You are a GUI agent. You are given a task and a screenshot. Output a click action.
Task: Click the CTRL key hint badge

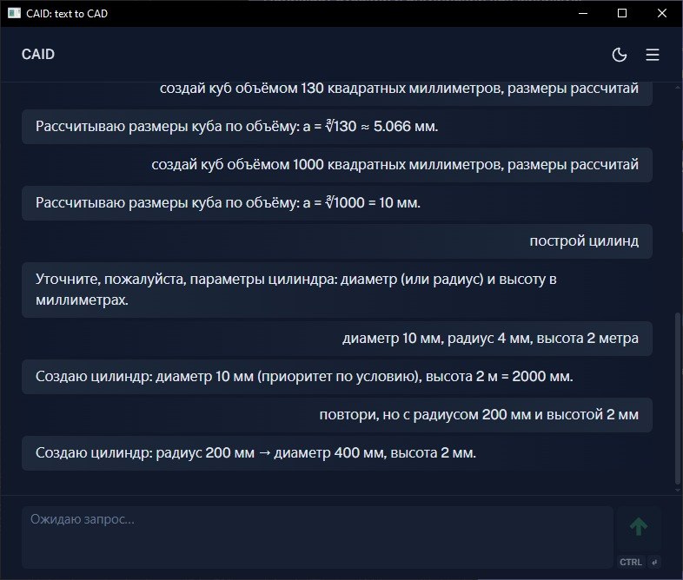(x=630, y=562)
